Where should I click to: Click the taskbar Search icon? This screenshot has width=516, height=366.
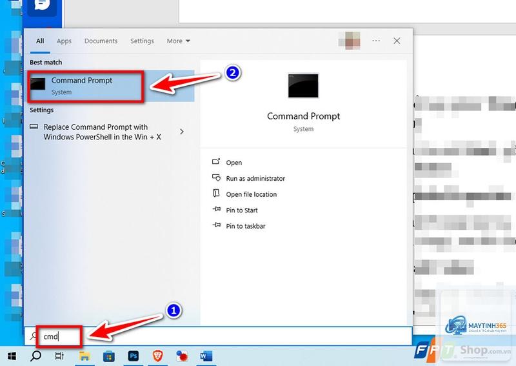coord(36,356)
